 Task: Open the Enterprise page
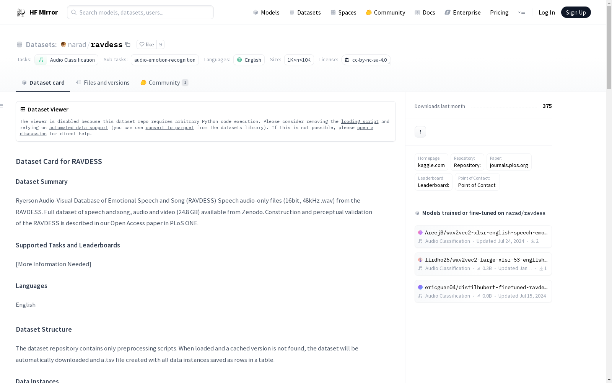point(463,12)
